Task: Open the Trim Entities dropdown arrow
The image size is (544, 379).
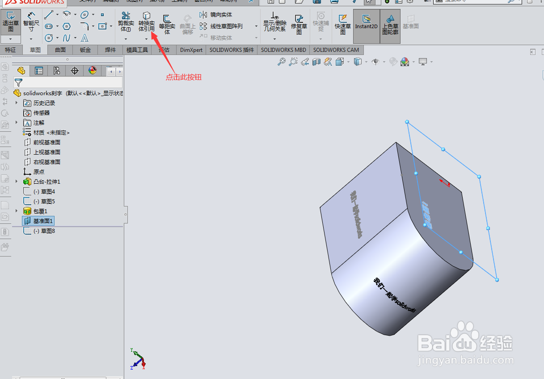Action: pos(126,39)
